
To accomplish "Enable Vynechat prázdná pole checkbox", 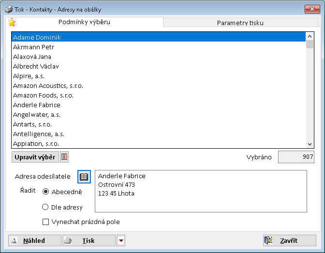I will coord(46,222).
